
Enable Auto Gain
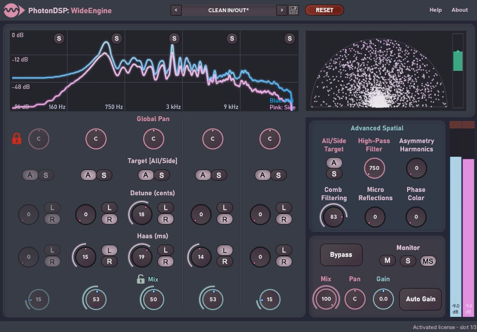(420, 299)
